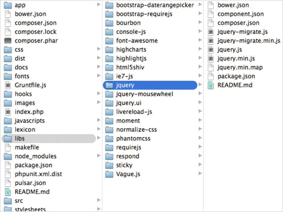Expand the hooks folder arrow
283x212 pixels.
[x=99, y=93]
